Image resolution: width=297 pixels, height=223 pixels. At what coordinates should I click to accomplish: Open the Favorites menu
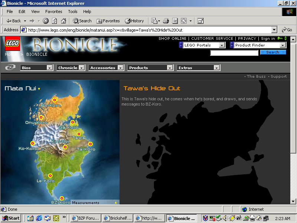(x=53, y=12)
